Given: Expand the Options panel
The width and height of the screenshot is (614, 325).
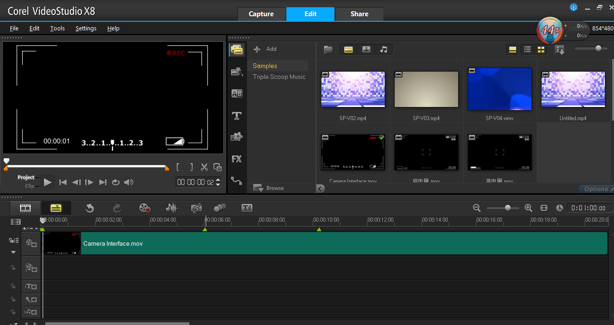Looking at the screenshot, I should pos(596,189).
